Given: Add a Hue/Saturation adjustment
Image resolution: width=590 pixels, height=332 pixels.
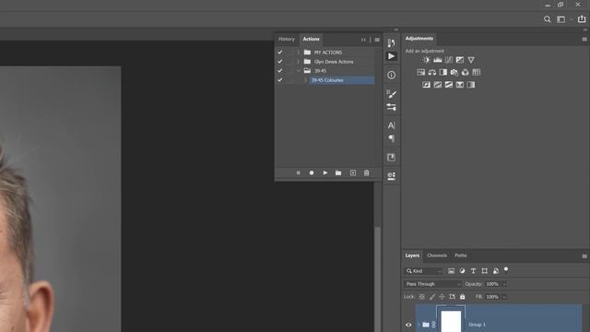Looking at the screenshot, I should [420, 72].
